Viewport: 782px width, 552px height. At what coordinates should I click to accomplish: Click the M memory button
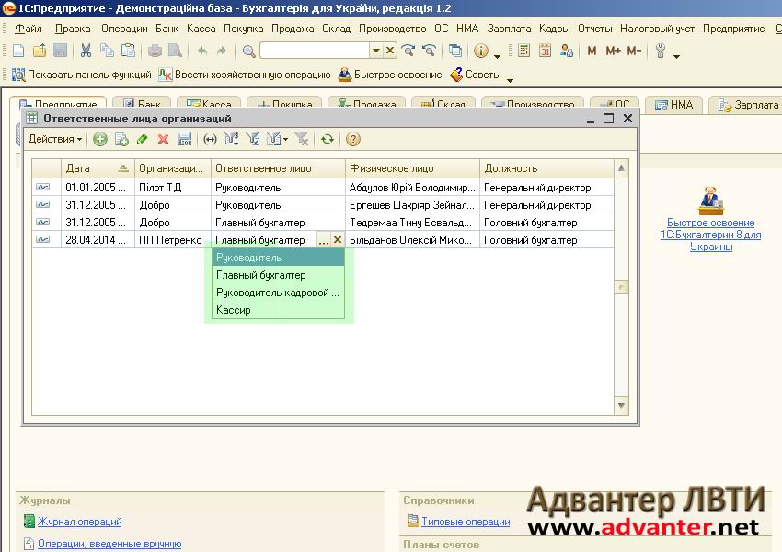(592, 51)
